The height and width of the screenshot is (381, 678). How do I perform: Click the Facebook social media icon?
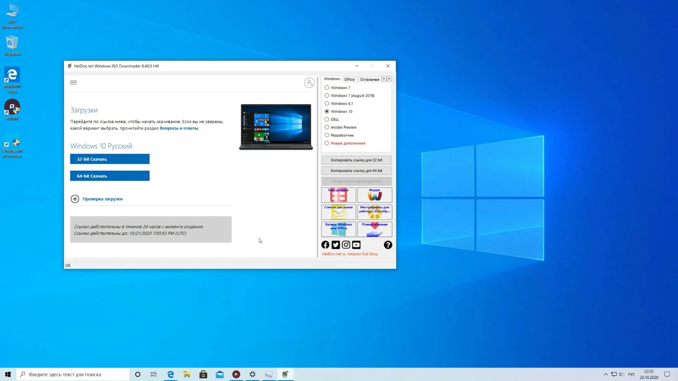tap(325, 244)
